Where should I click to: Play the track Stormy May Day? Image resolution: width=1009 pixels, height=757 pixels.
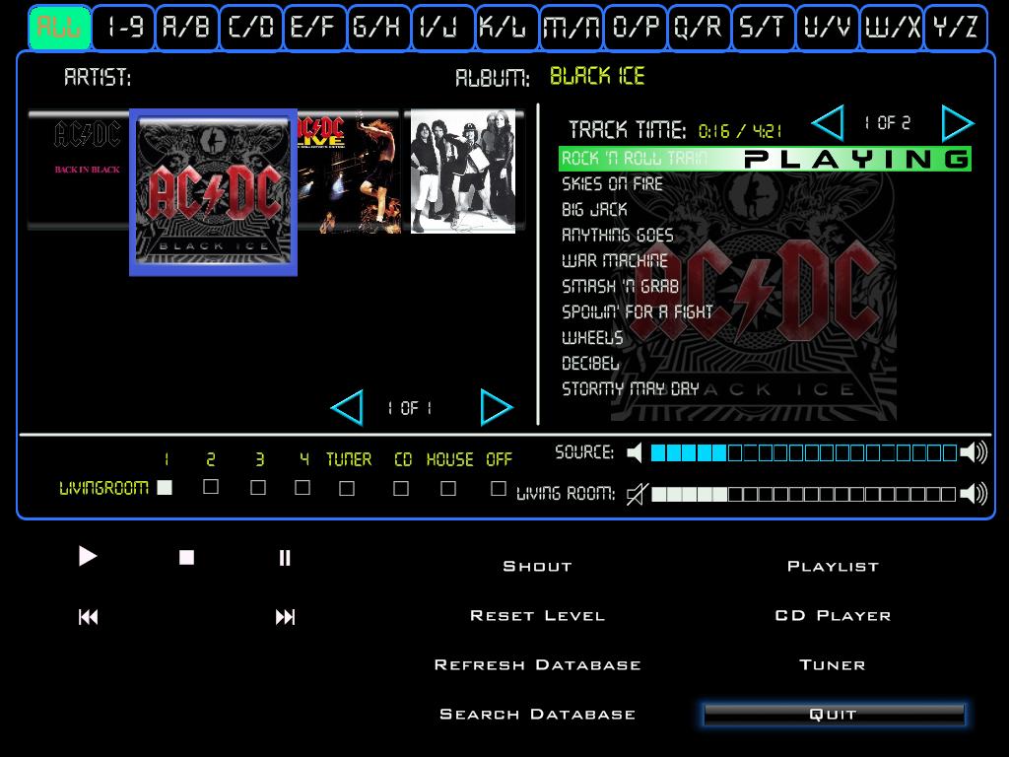pos(630,388)
